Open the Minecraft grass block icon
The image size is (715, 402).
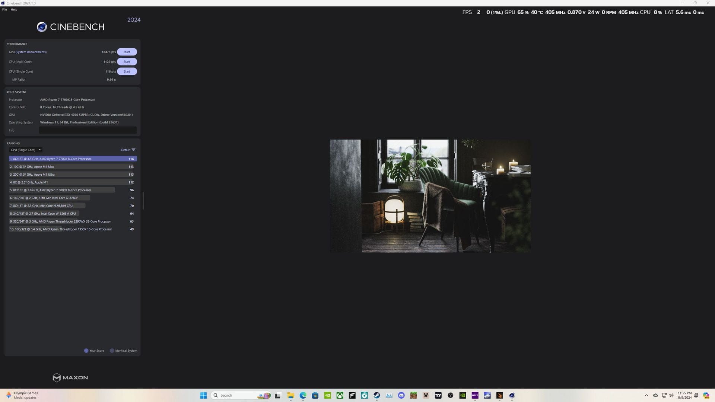point(413,395)
